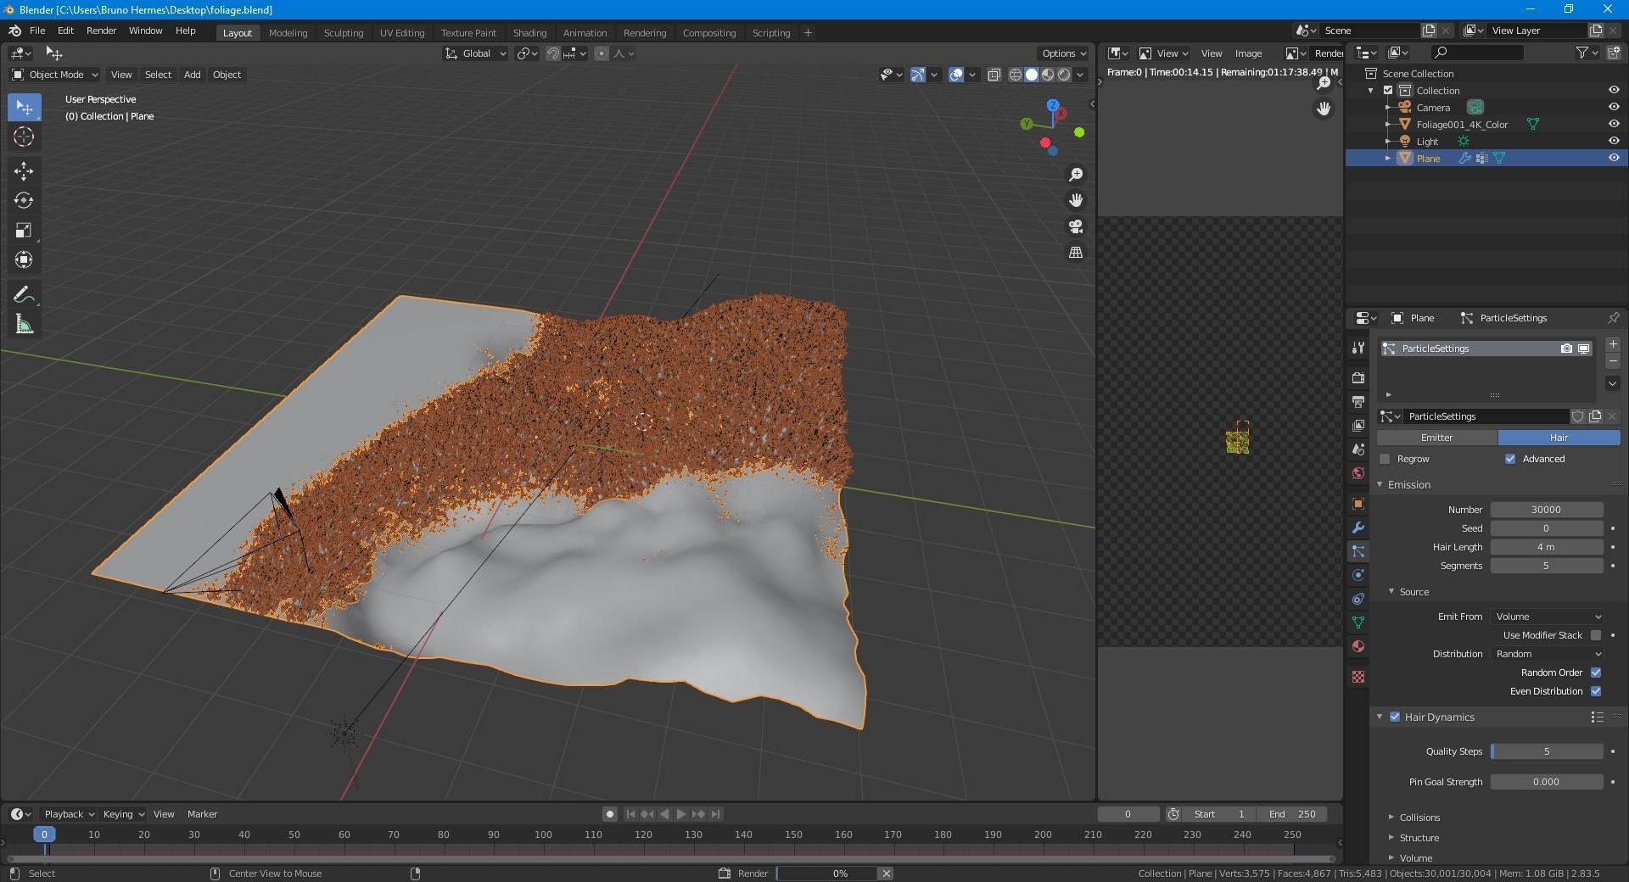
Task: Enable Use Modifier Stack checkbox
Action: (x=1596, y=635)
